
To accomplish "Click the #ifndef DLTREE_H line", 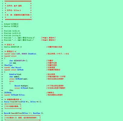I will (11, 24).
